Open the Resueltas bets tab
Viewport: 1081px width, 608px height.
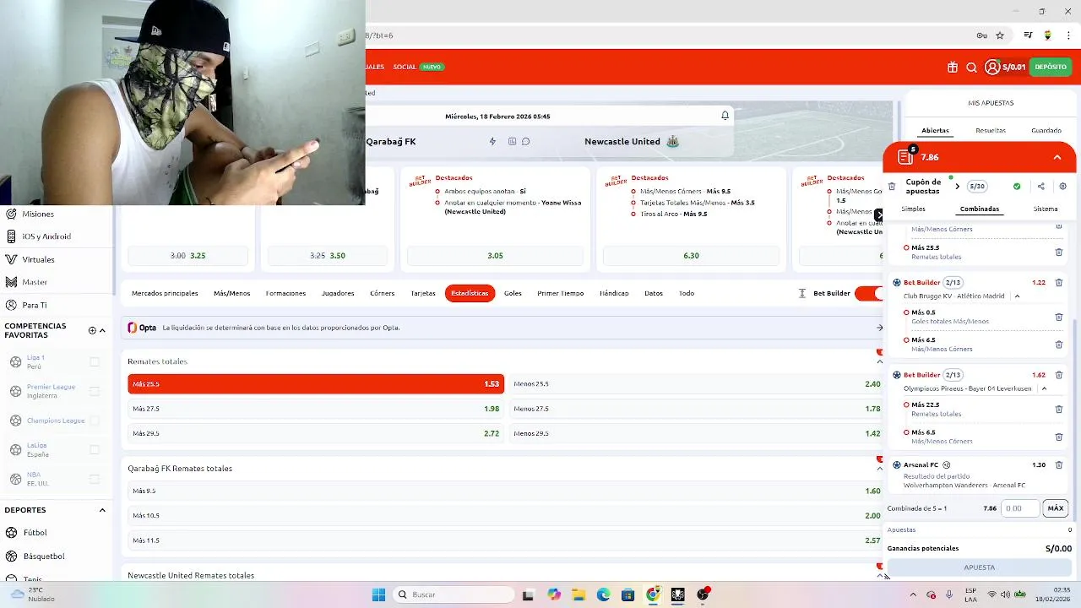point(991,131)
